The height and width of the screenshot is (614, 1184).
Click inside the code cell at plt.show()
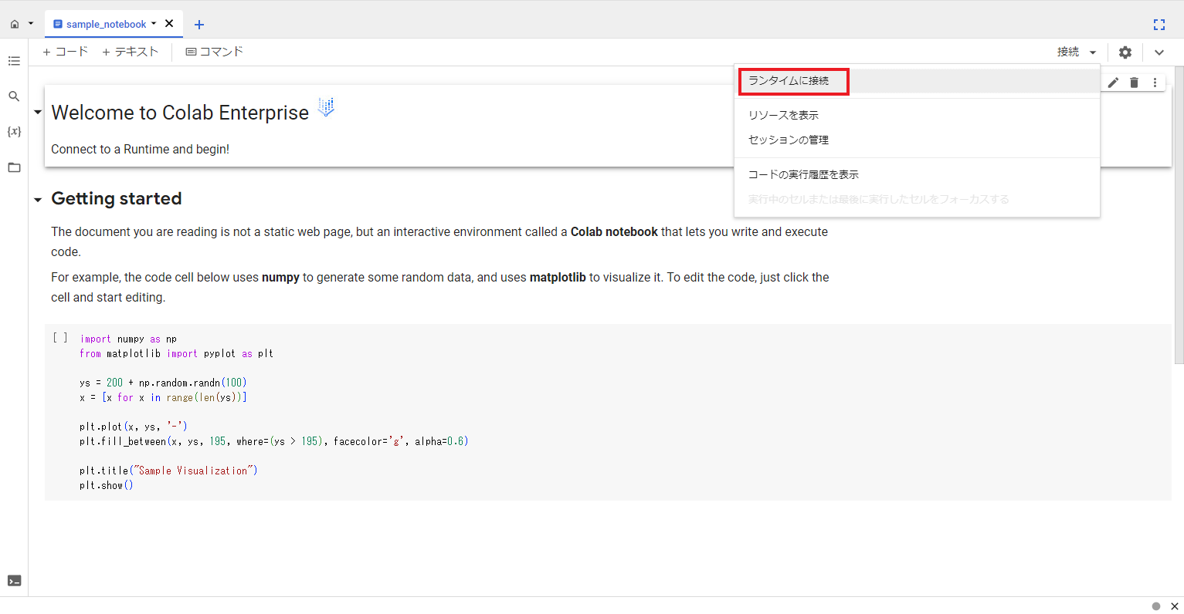click(106, 485)
